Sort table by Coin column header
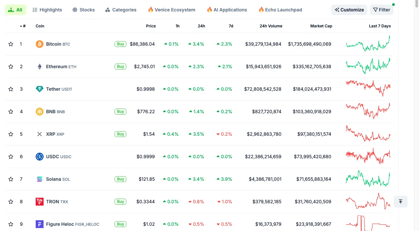419x231 pixels. pyautogui.click(x=40, y=26)
